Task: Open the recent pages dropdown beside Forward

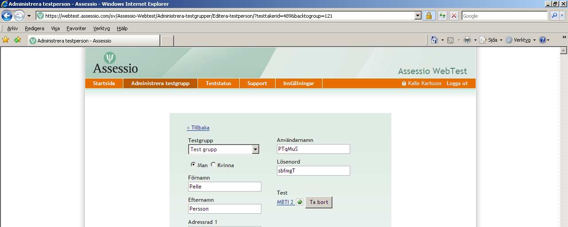Action: (x=29, y=16)
